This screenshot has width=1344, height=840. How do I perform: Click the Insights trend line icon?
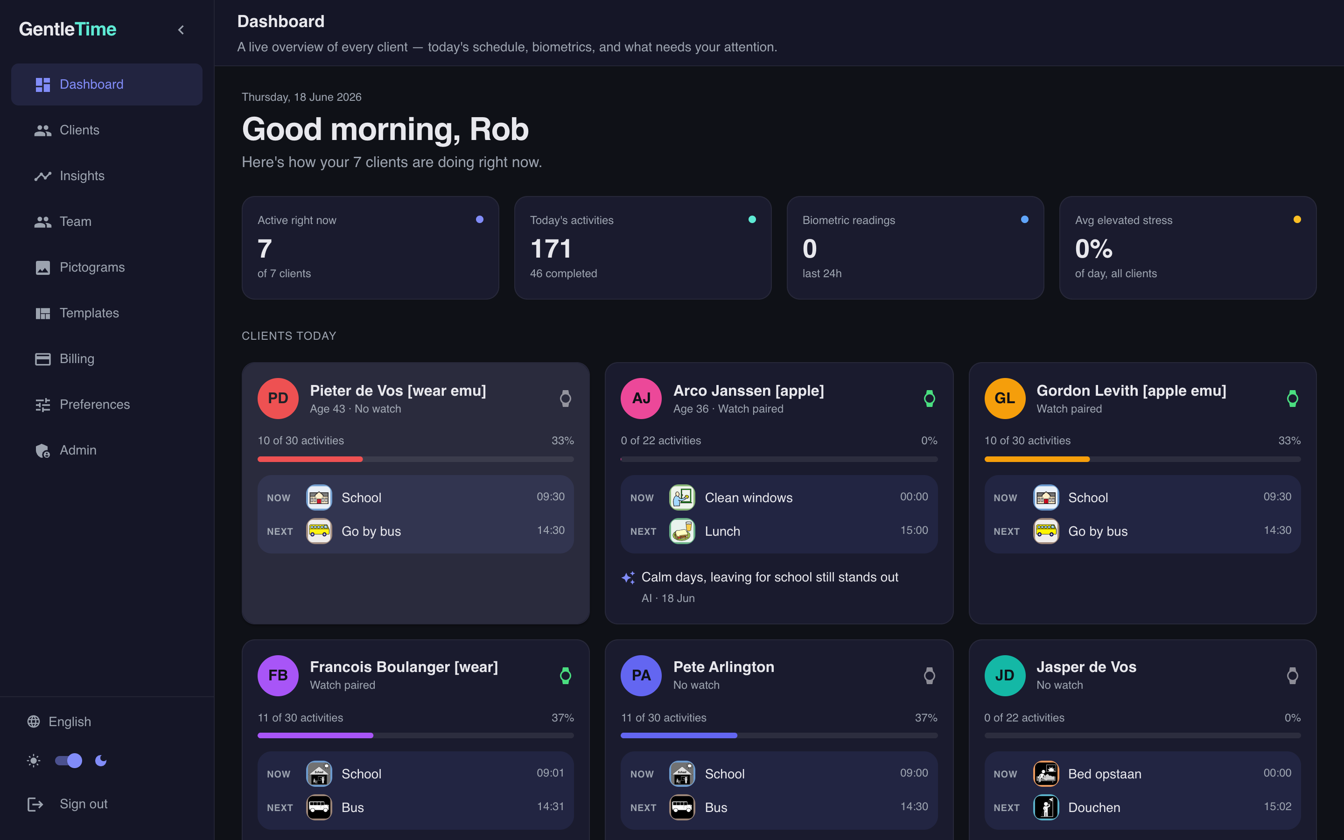tap(43, 176)
